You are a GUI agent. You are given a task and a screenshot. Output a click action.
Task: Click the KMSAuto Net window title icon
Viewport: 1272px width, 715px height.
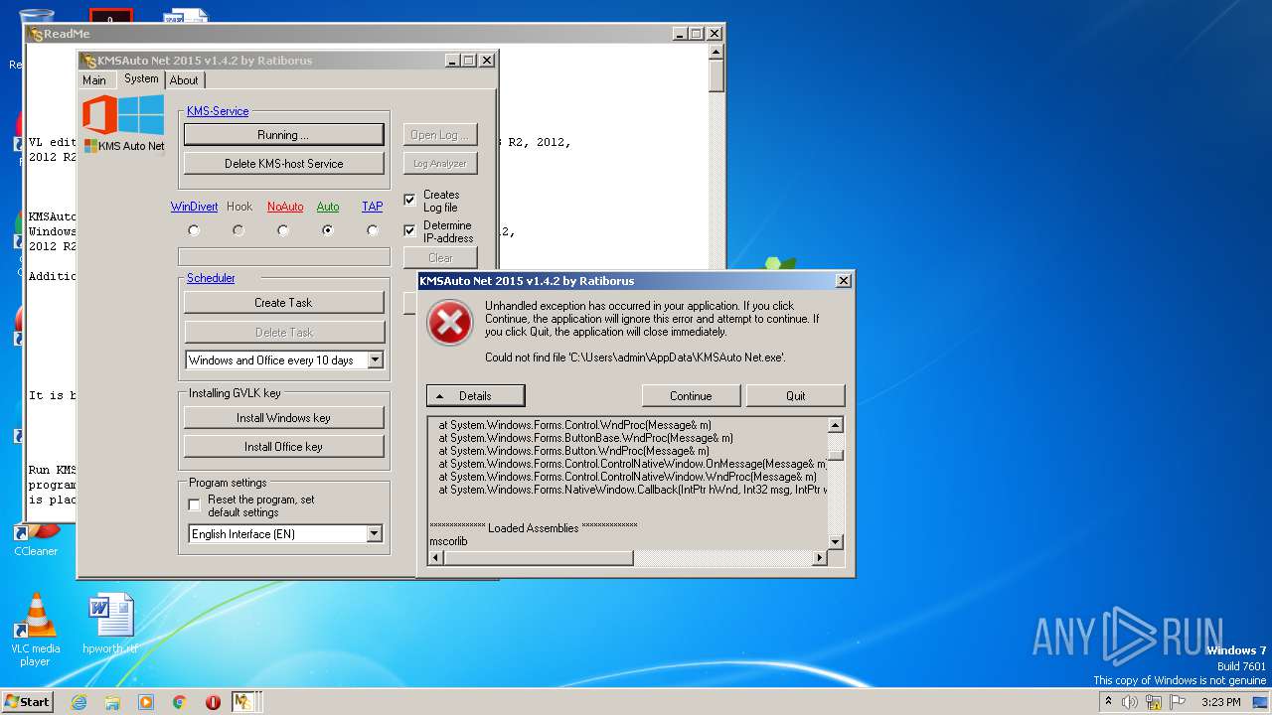tap(88, 61)
